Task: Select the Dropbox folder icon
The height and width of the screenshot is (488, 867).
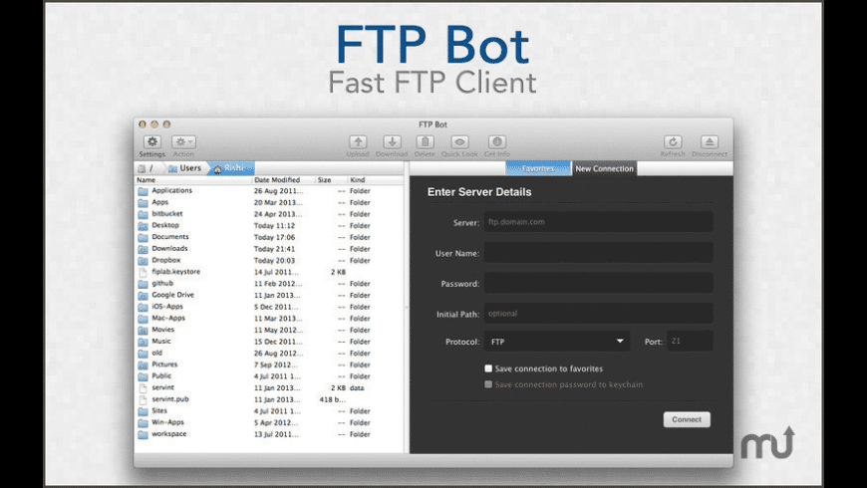Action: tap(143, 261)
